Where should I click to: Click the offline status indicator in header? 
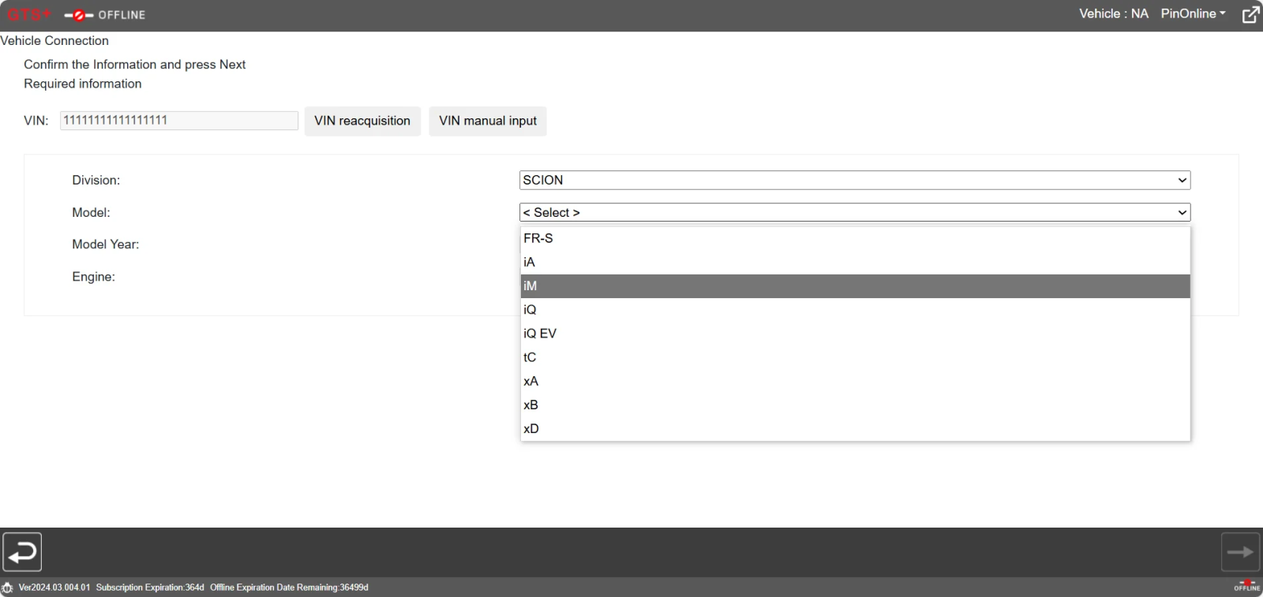tap(106, 15)
